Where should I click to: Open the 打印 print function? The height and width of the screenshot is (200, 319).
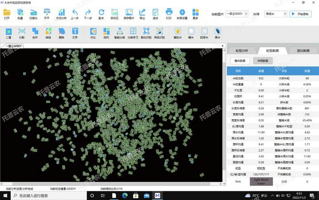coord(169,13)
